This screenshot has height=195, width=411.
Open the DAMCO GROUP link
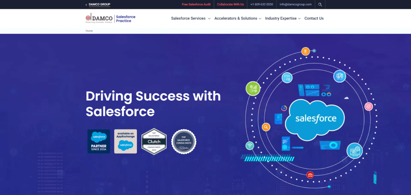click(x=100, y=4)
